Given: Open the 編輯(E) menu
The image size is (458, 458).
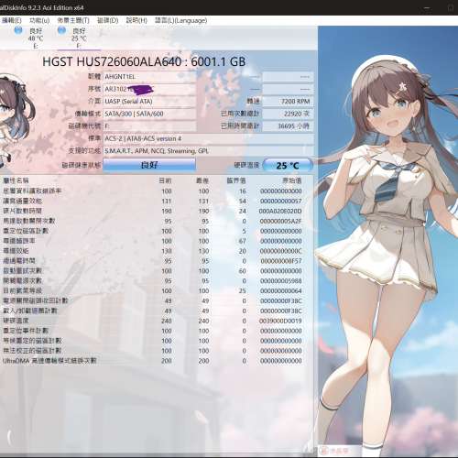Looking at the screenshot, I should coord(11,20).
